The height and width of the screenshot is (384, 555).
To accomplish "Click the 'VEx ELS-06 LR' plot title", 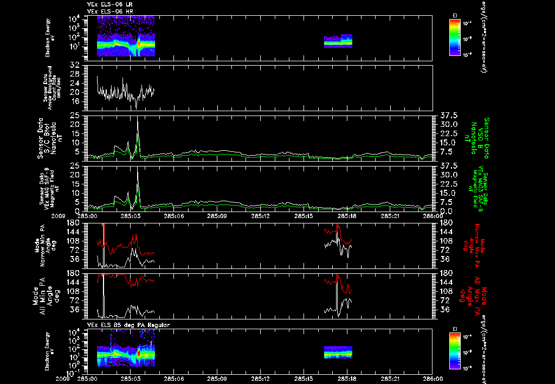I will pos(109,4).
